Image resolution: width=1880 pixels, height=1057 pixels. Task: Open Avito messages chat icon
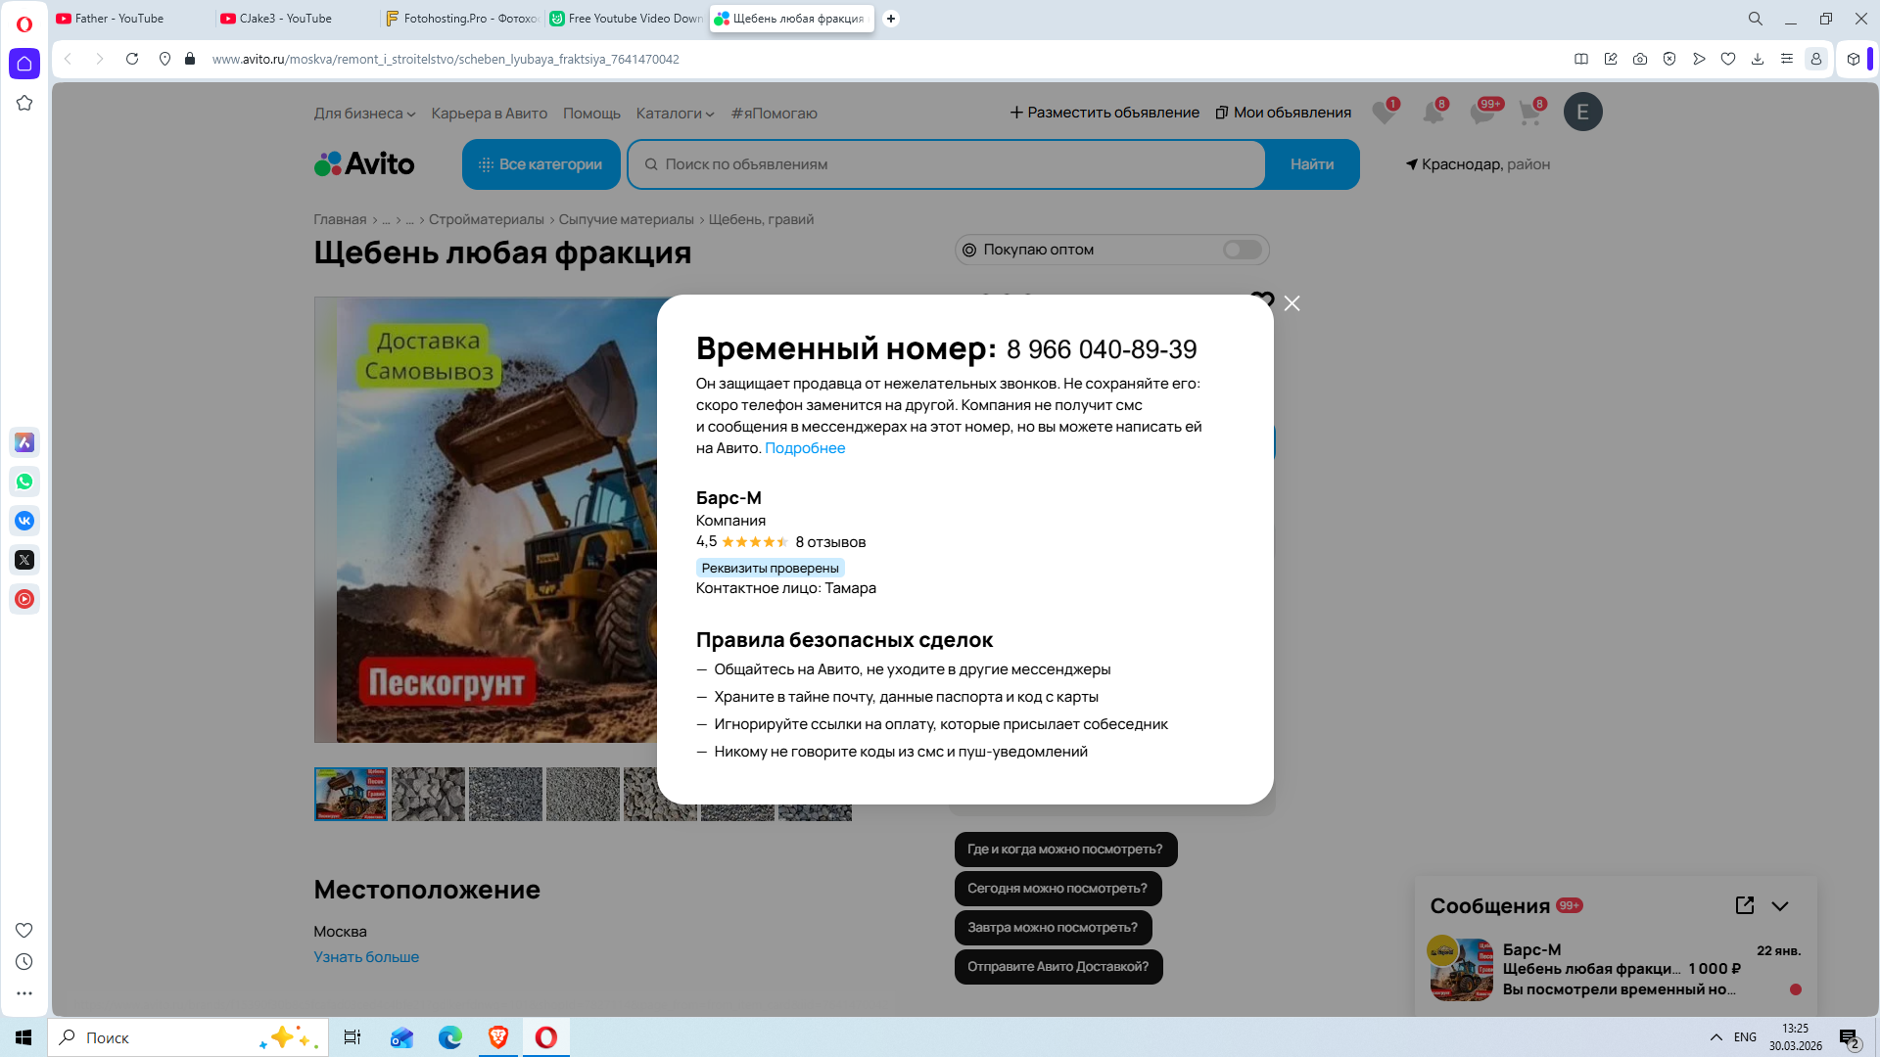coord(1481,113)
